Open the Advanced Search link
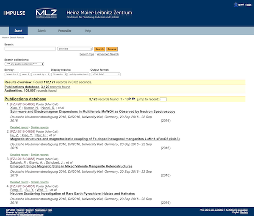Screen dimensions: 254x216 (108, 54)
